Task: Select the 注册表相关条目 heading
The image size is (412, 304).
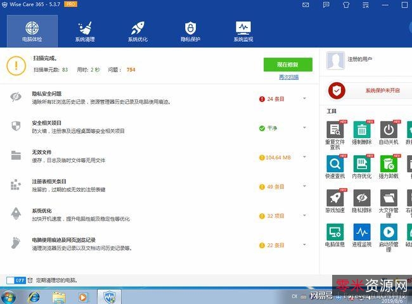Action: click(49, 181)
